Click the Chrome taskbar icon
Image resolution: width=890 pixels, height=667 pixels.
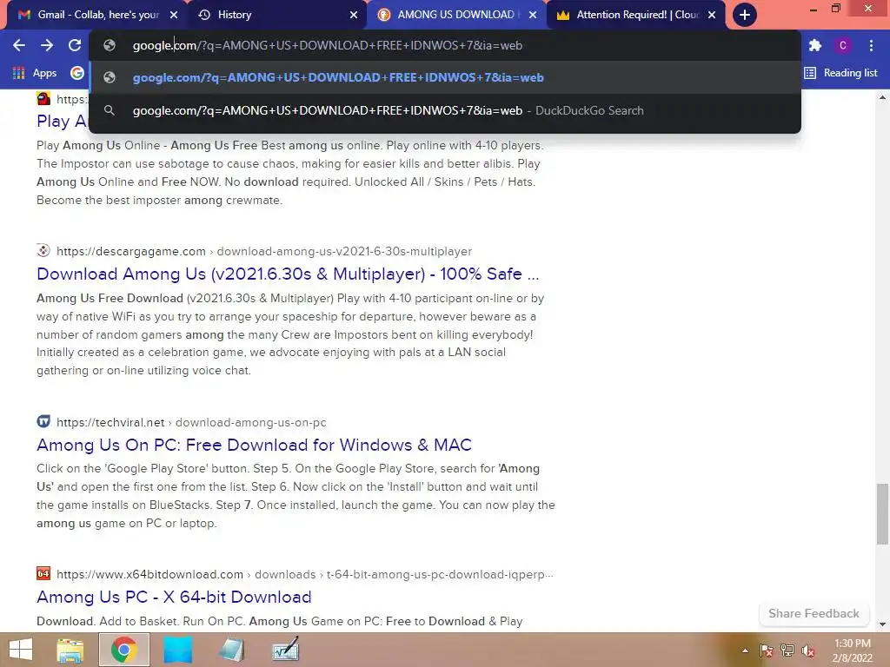point(124,650)
